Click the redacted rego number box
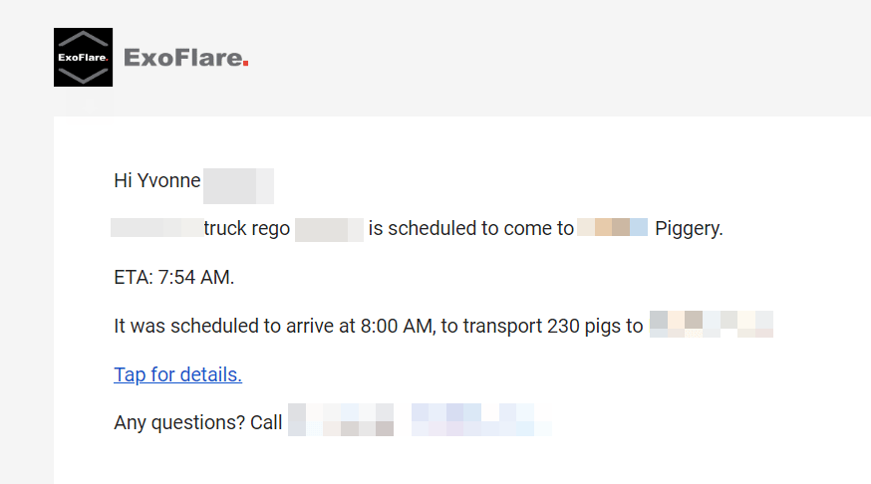 [329, 230]
